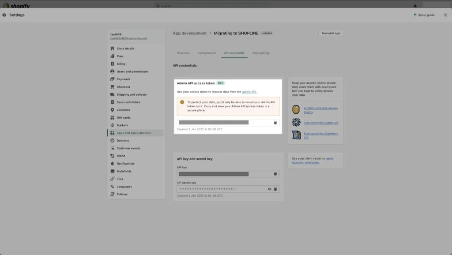452x255 pixels.
Task: Click the store URL under test456
Action: point(128,38)
